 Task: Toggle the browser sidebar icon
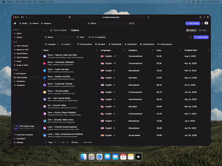[x=22, y=17]
